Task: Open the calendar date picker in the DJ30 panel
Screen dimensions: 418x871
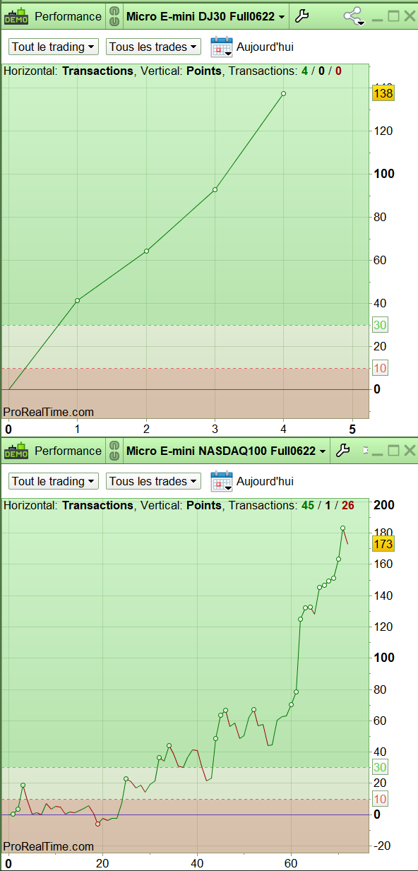Action: tap(222, 47)
